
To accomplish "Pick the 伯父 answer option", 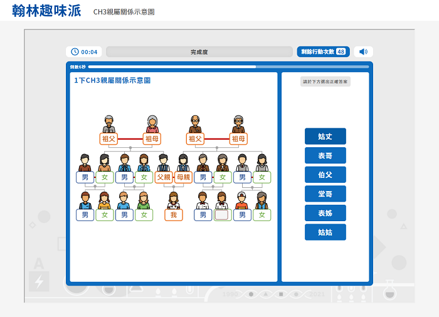I will pyautogui.click(x=325, y=175).
